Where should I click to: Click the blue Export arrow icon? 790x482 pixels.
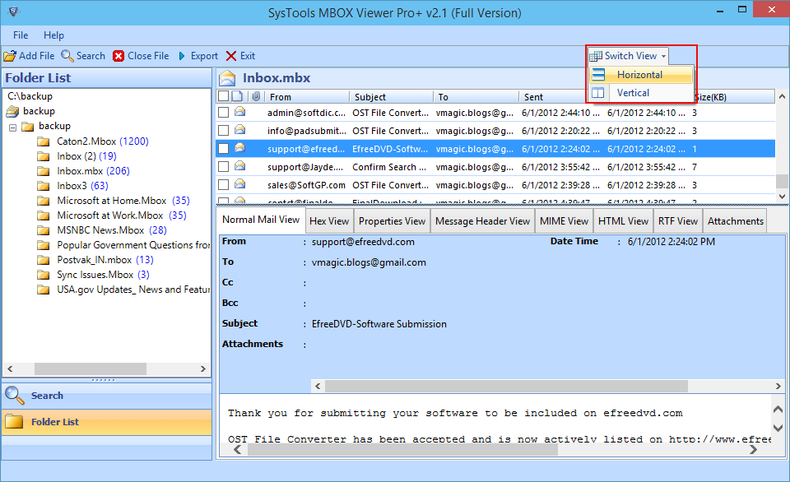click(x=182, y=56)
